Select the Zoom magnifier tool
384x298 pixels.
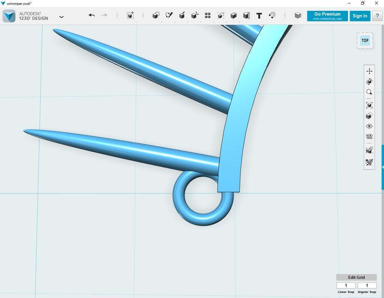369,92
